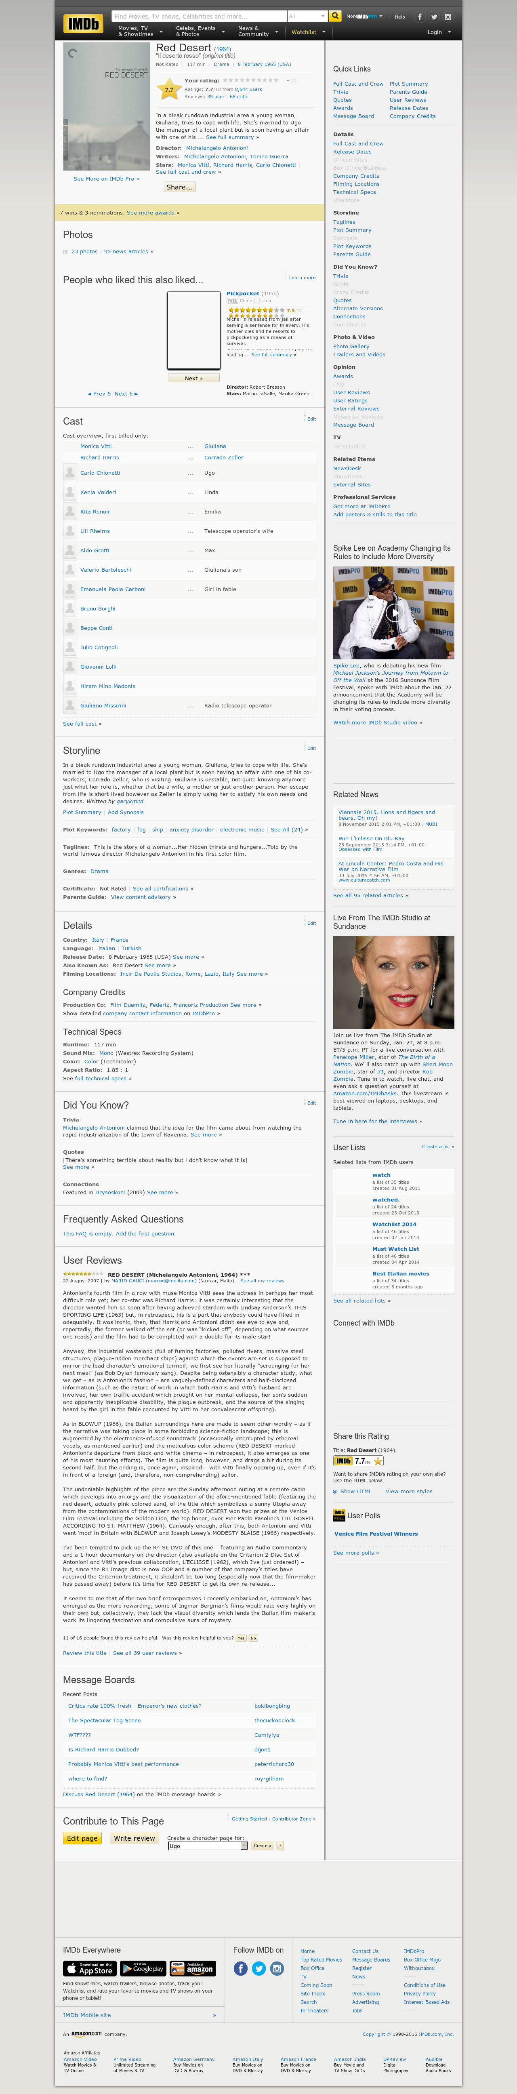Click the Show HTML chevron icon
This screenshot has width=517, height=2094.
point(335,1492)
